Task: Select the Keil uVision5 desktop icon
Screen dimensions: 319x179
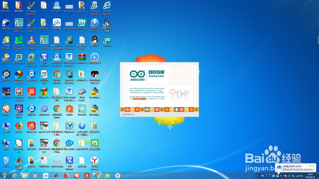Action: click(44, 60)
